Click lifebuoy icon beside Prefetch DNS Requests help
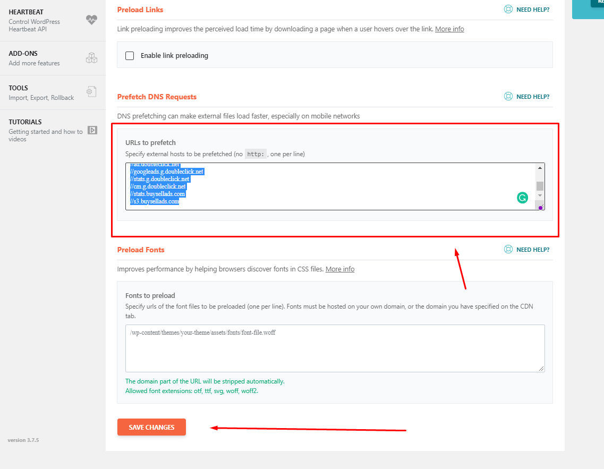Viewport: 604px width, 469px height. (508, 97)
